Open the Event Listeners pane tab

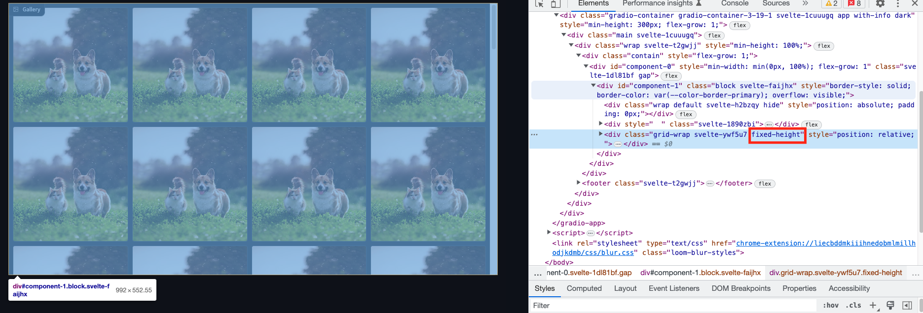pos(674,288)
